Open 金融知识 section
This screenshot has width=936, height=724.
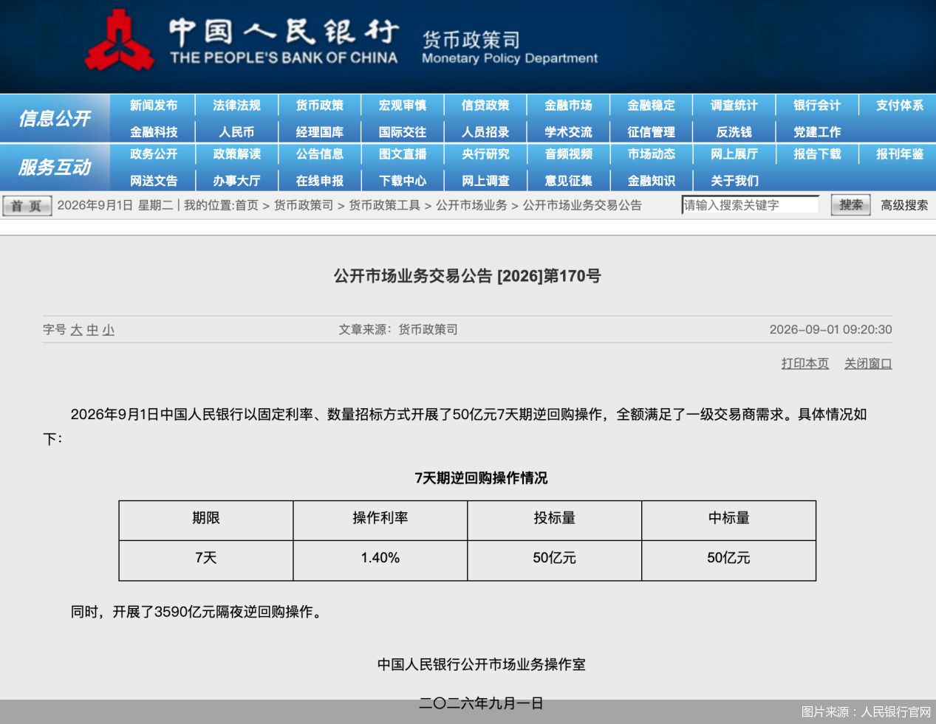pos(651,181)
